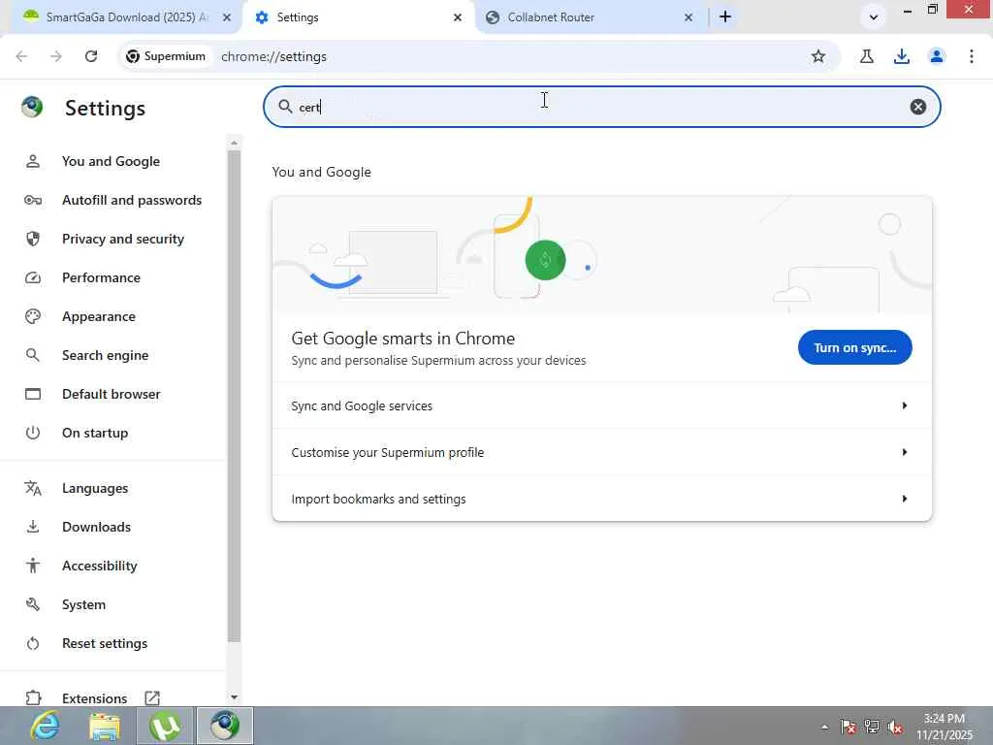Open On startup settings
The width and height of the screenshot is (993, 745).
pos(95,433)
